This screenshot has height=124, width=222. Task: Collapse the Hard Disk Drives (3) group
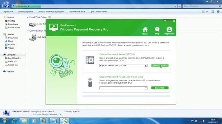28,17
